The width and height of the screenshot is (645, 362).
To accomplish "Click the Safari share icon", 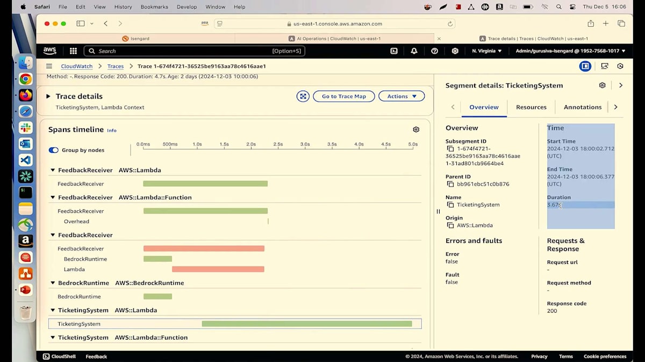I will 591,24.
